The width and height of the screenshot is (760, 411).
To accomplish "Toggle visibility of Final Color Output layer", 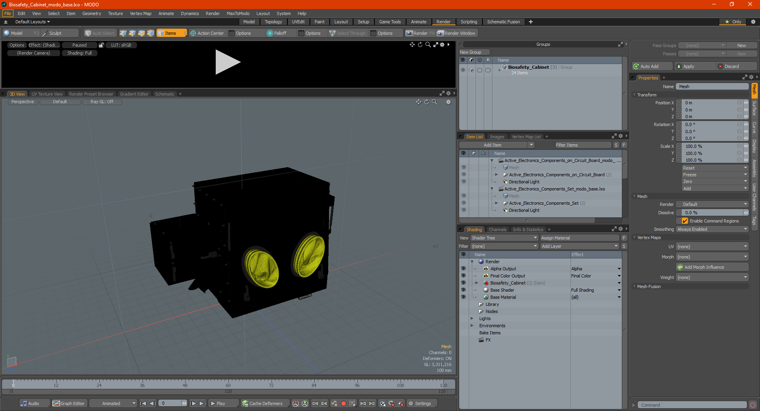I will coord(463,275).
